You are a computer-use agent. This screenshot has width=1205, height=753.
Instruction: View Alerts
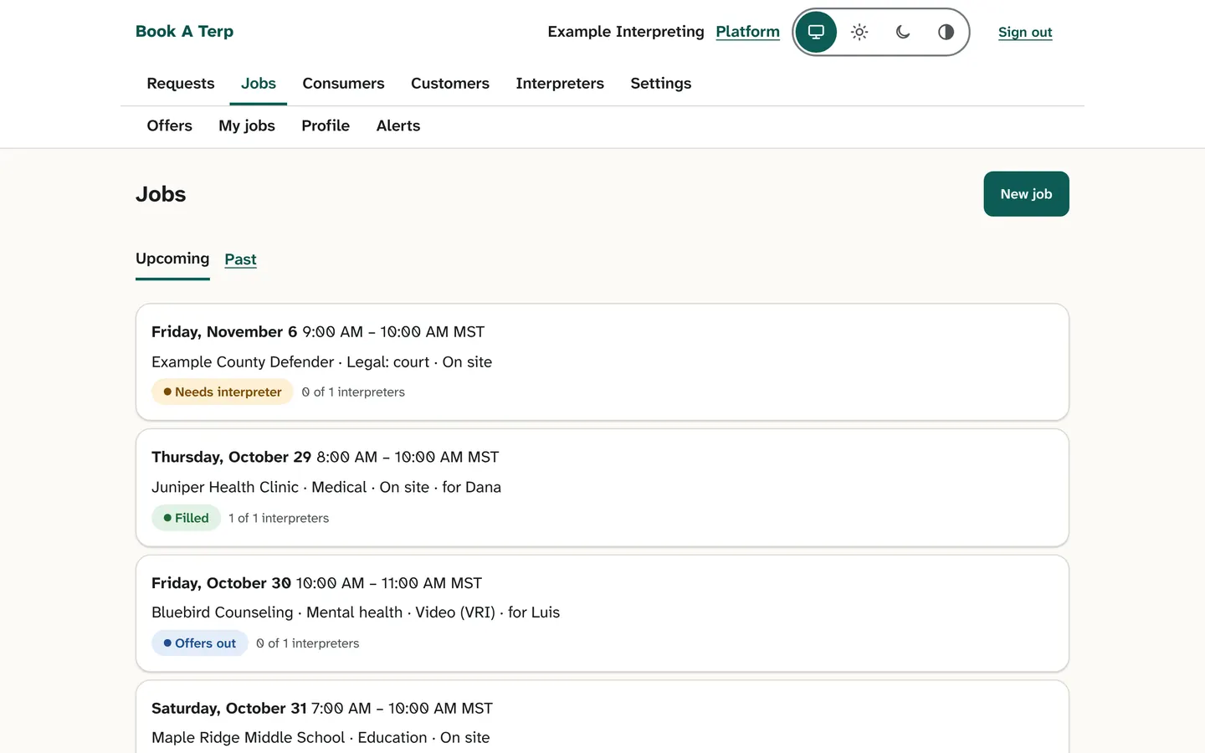click(398, 126)
